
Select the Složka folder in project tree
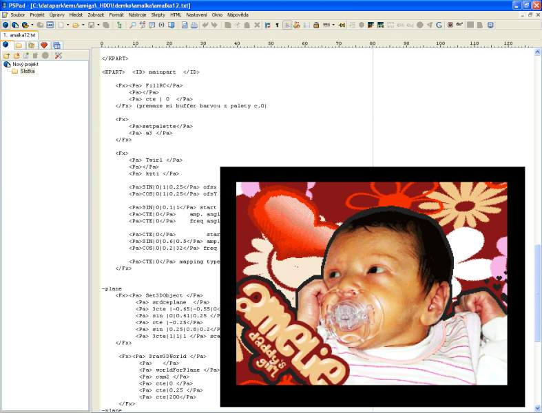click(x=27, y=71)
